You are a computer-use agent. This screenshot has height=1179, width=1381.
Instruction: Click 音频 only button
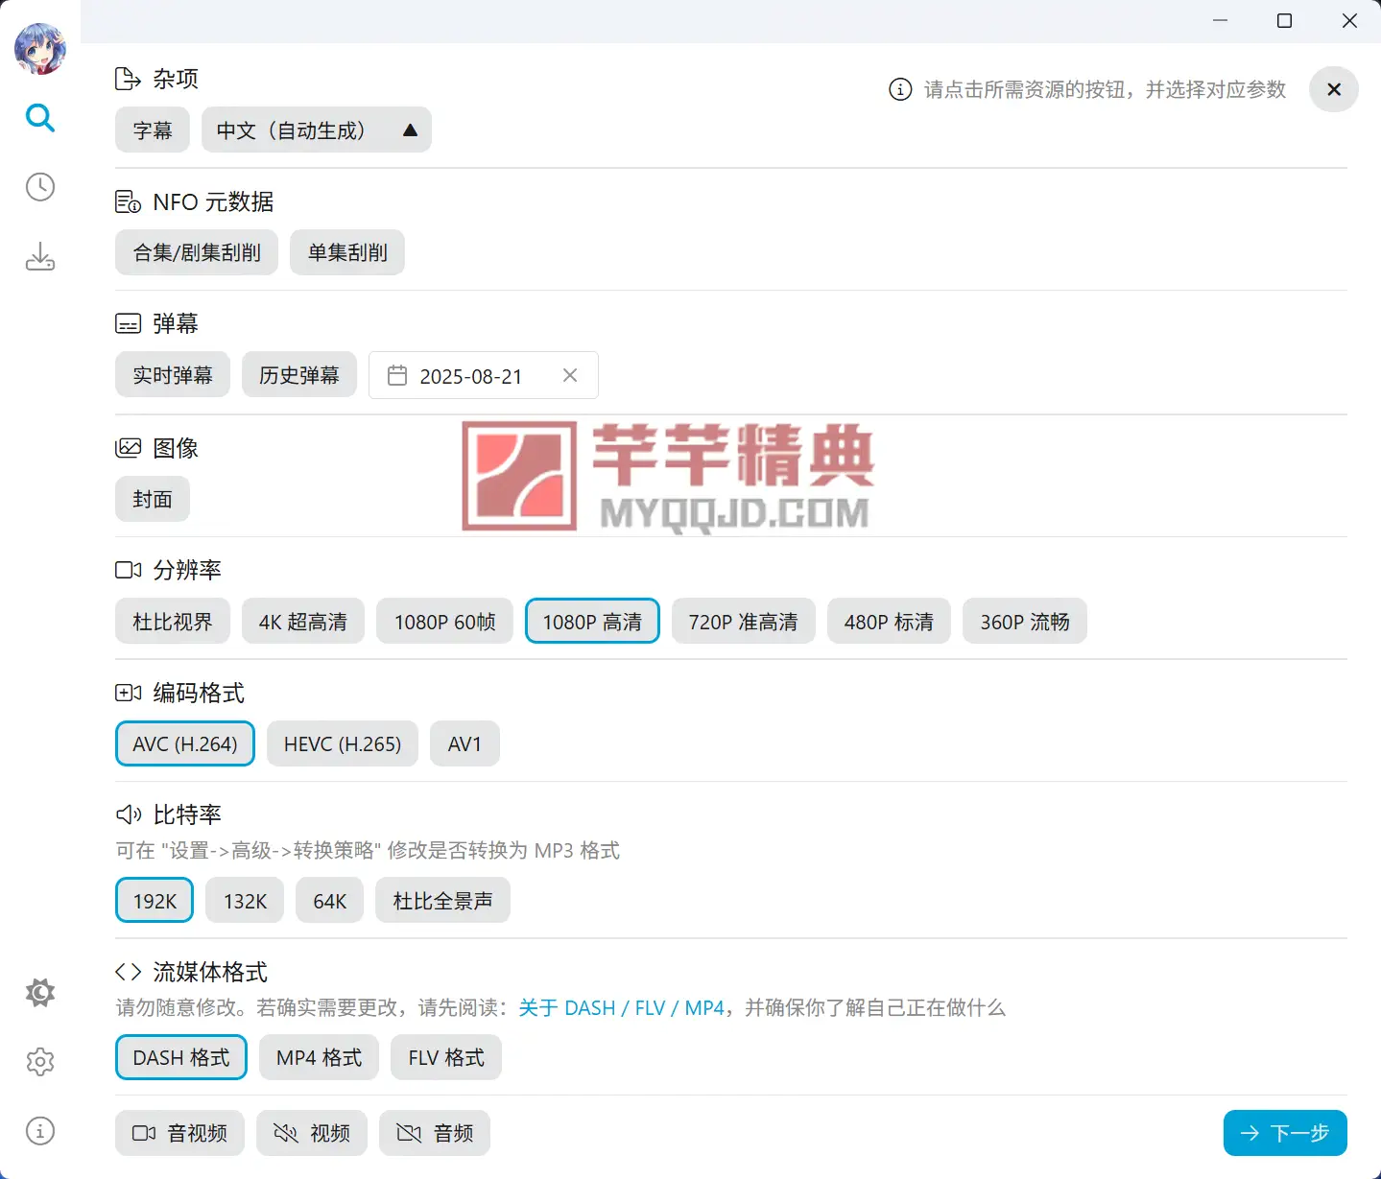pos(435,1133)
